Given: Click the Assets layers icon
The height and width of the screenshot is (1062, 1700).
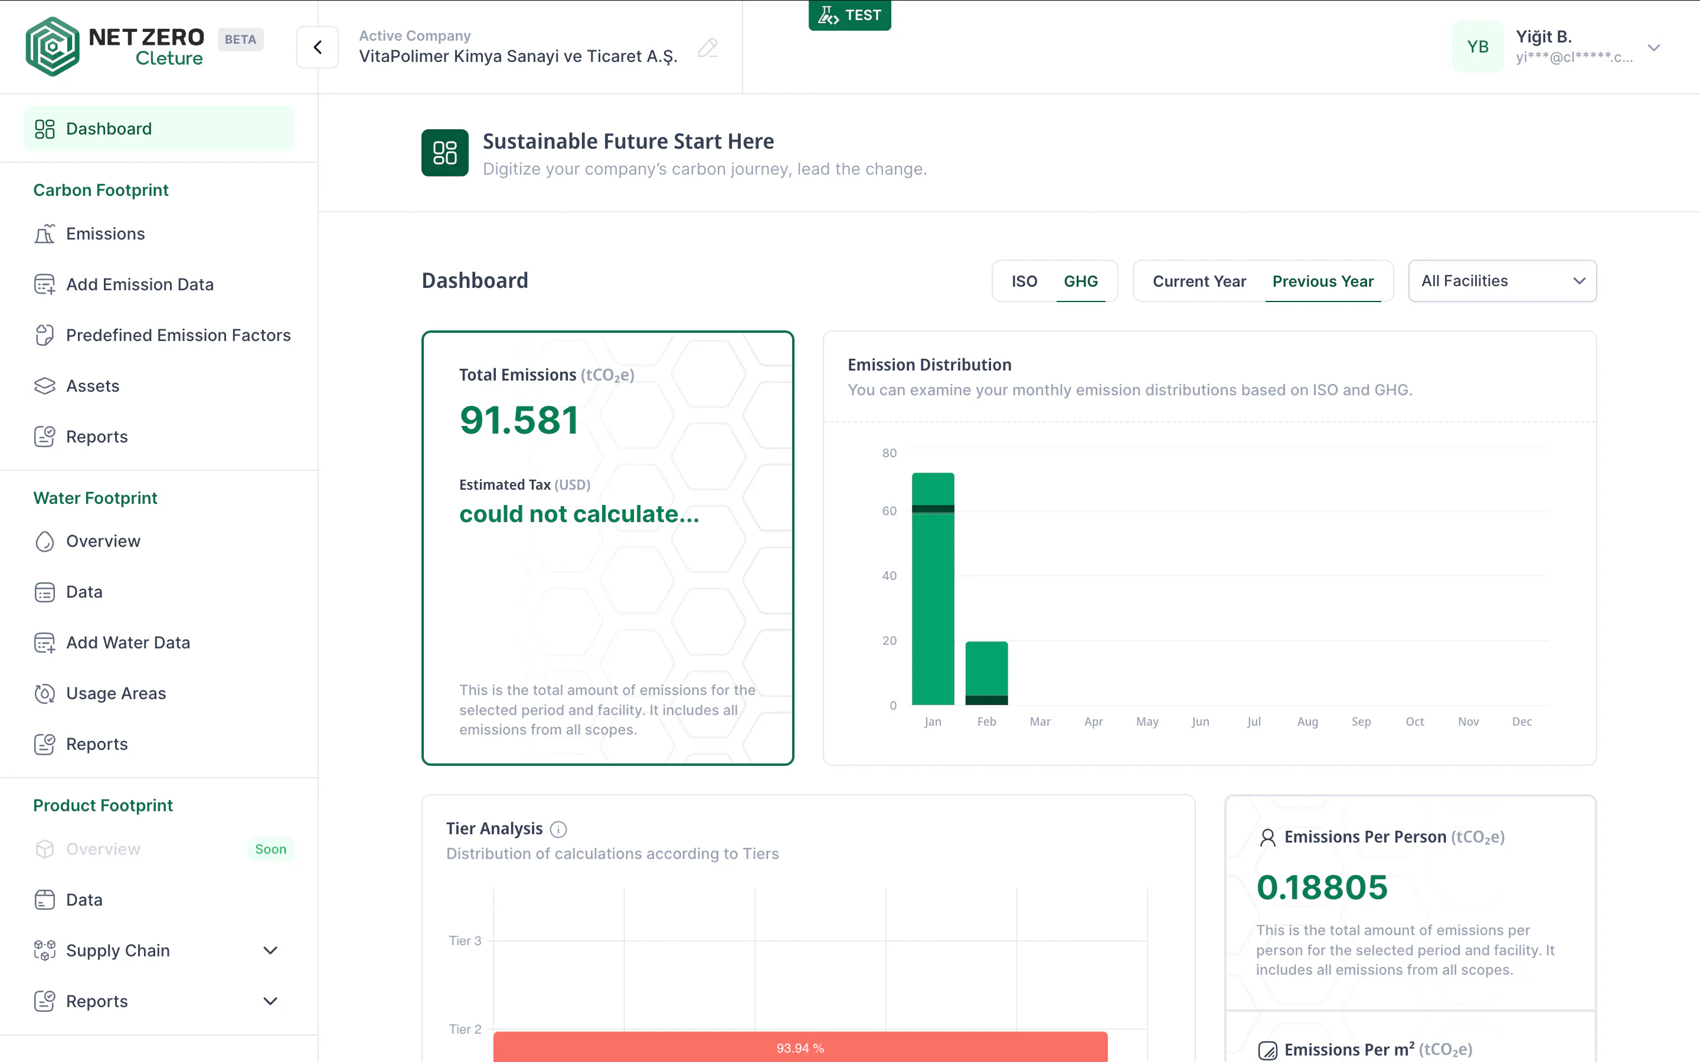Looking at the screenshot, I should 44,386.
